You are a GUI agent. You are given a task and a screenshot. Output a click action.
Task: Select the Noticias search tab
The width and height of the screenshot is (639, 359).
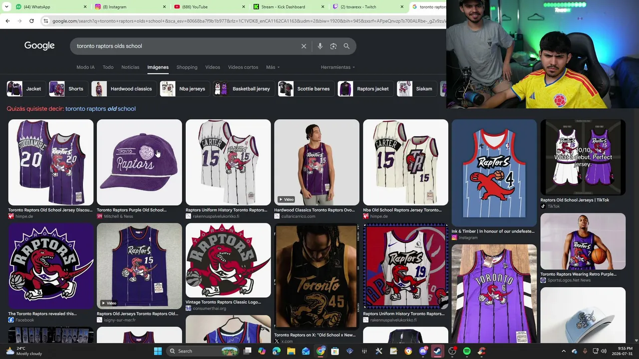(x=130, y=67)
